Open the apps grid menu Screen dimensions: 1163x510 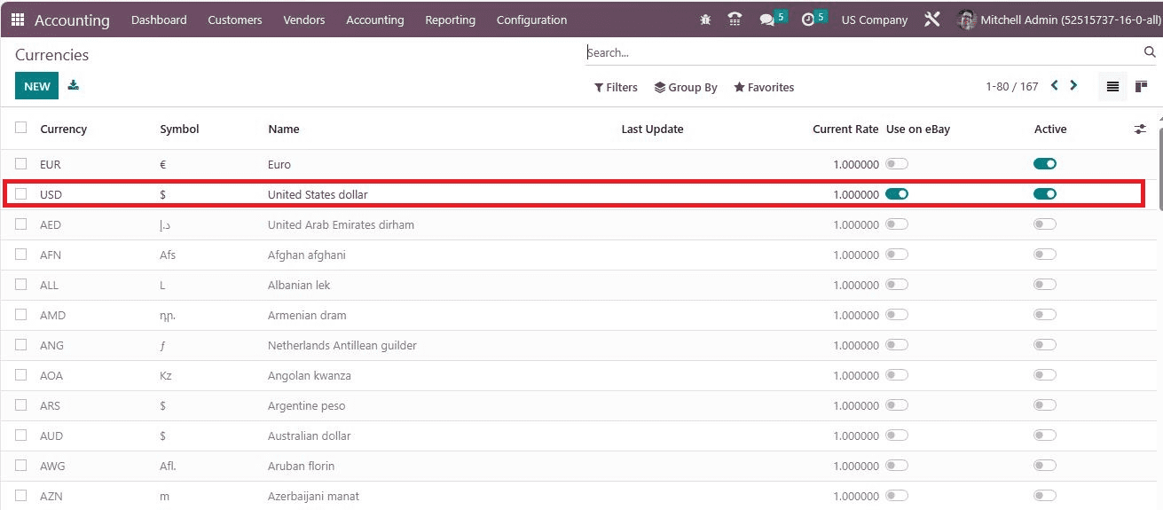pos(18,20)
